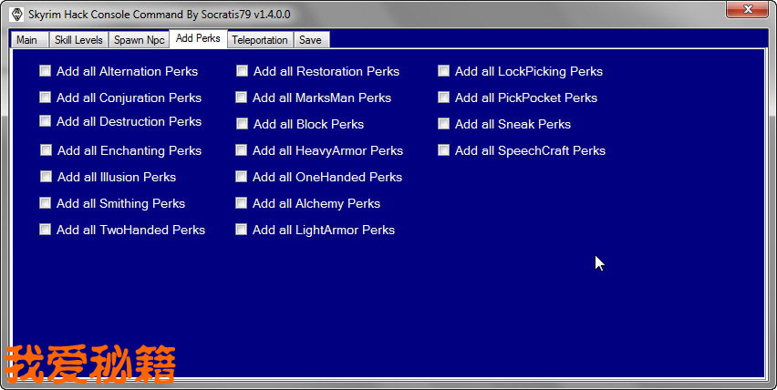Image resolution: width=777 pixels, height=390 pixels.
Task: Enable Add all Alternation Perks checkbox
Action: pyautogui.click(x=46, y=71)
